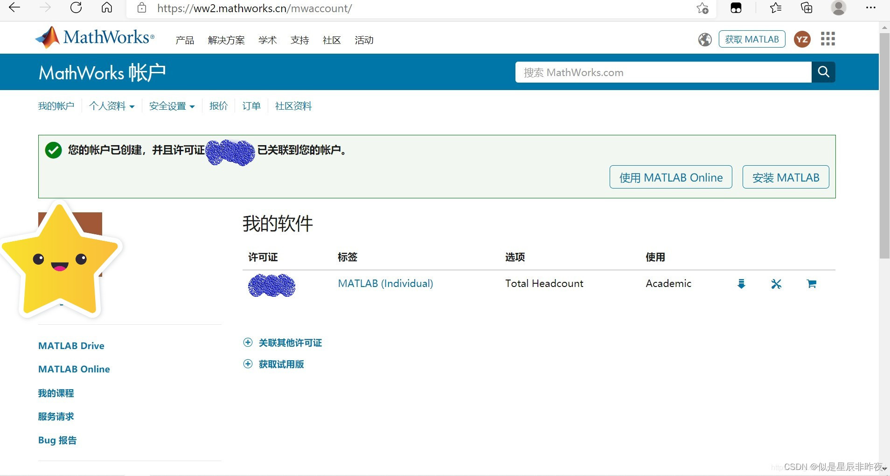The height and width of the screenshot is (476, 890).
Task: Click the 安装 MATLAB button
Action: 786,177
